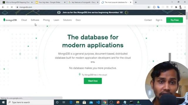The image size is (188, 105).
Task: Open new tab with plus icon
Action: [x=136, y=2]
